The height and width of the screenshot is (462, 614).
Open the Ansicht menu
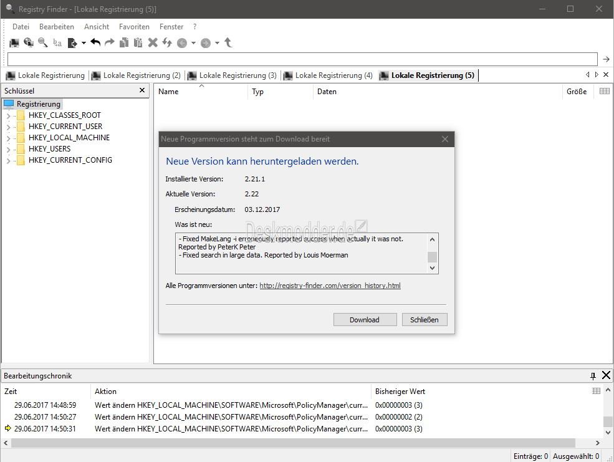(97, 27)
